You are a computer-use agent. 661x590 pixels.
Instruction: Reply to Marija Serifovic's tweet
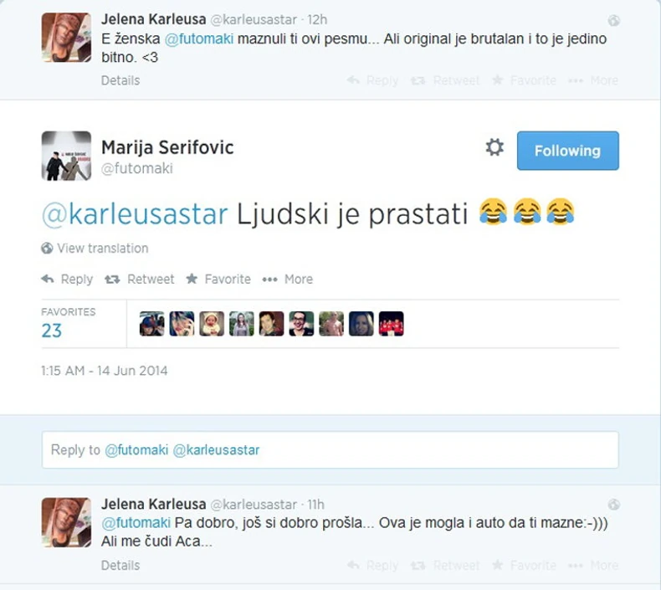[67, 280]
